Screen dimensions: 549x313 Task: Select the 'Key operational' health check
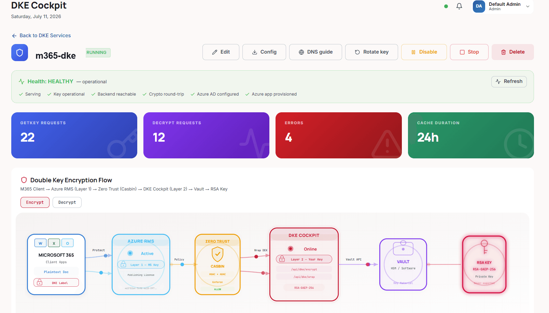click(x=66, y=94)
